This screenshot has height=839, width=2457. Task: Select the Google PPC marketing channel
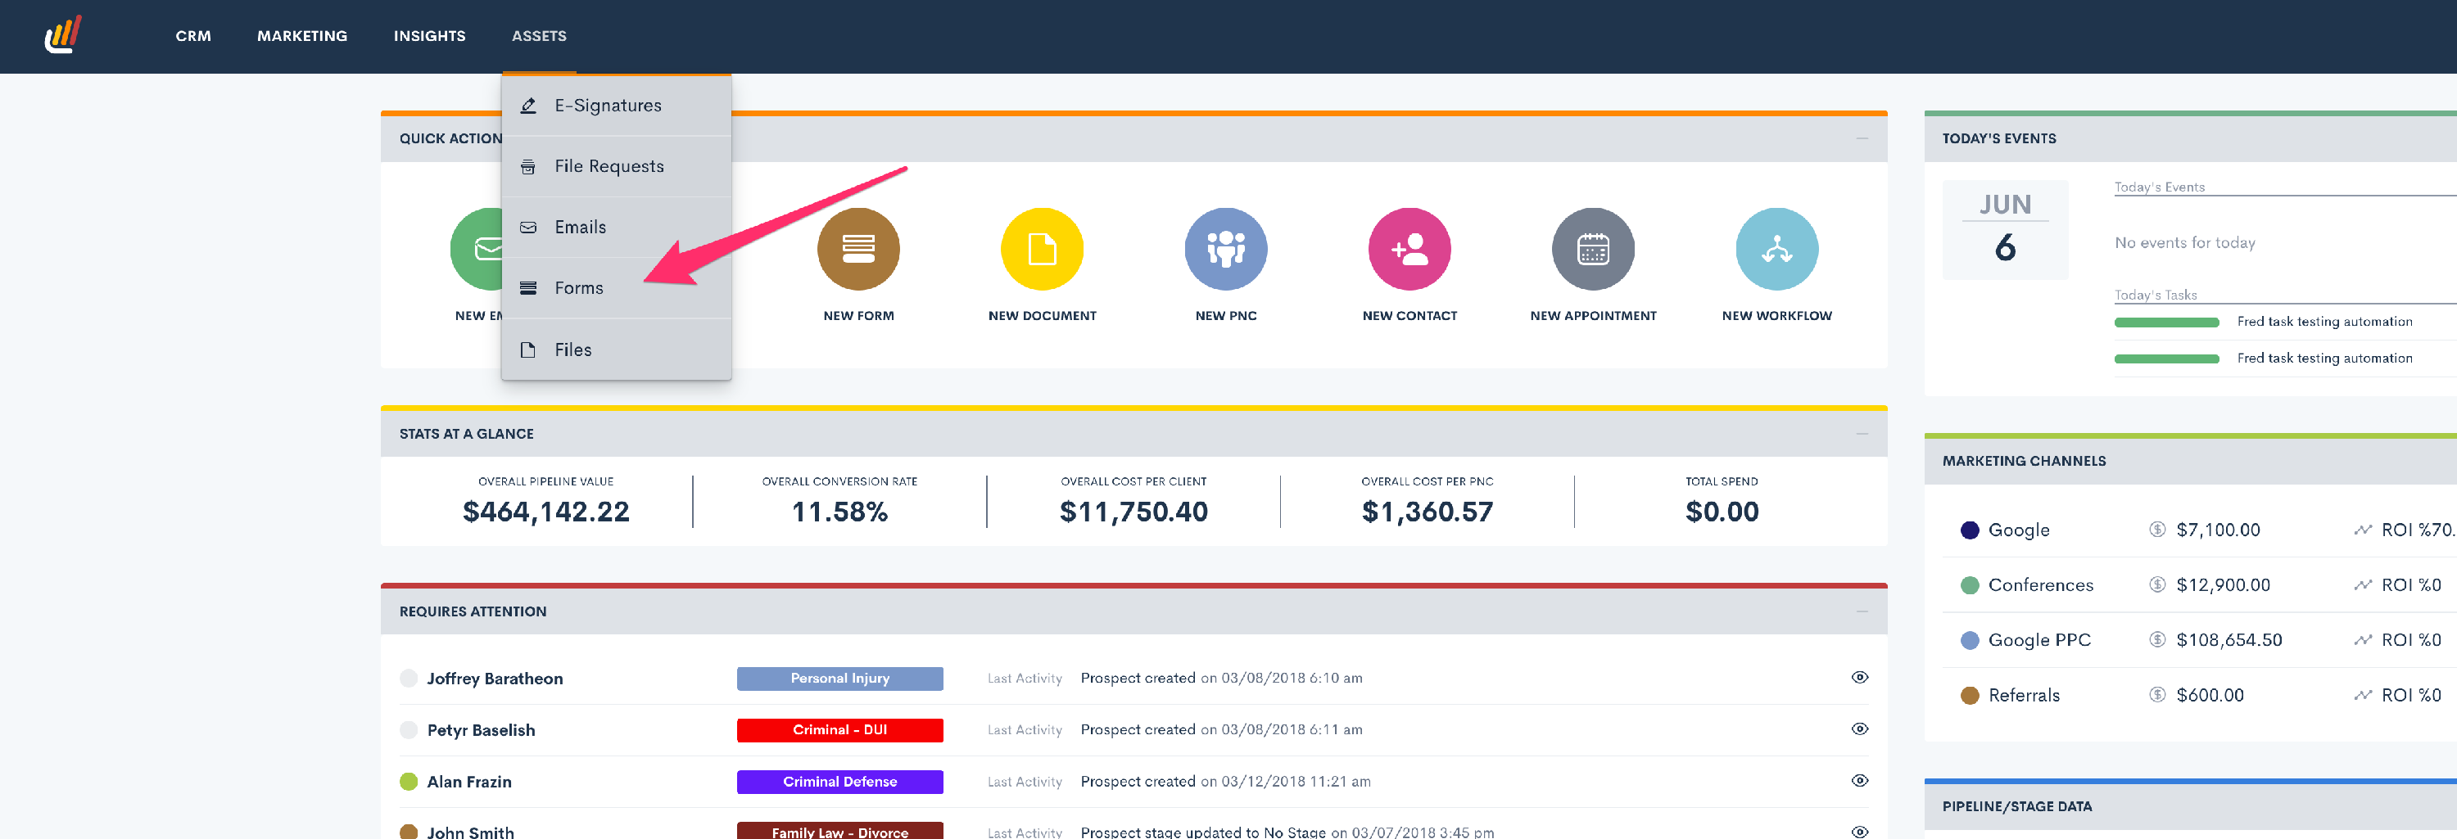pyautogui.click(x=2038, y=640)
